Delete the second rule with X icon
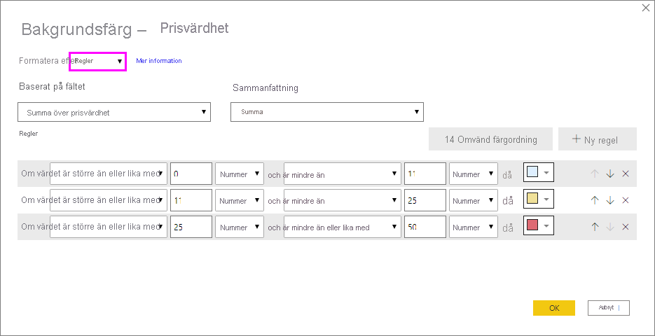The width and height of the screenshot is (655, 336). tap(626, 200)
